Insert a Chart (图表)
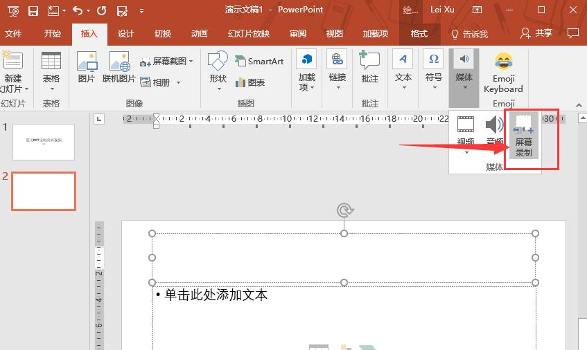Screen dimensions: 587x350 pos(250,82)
